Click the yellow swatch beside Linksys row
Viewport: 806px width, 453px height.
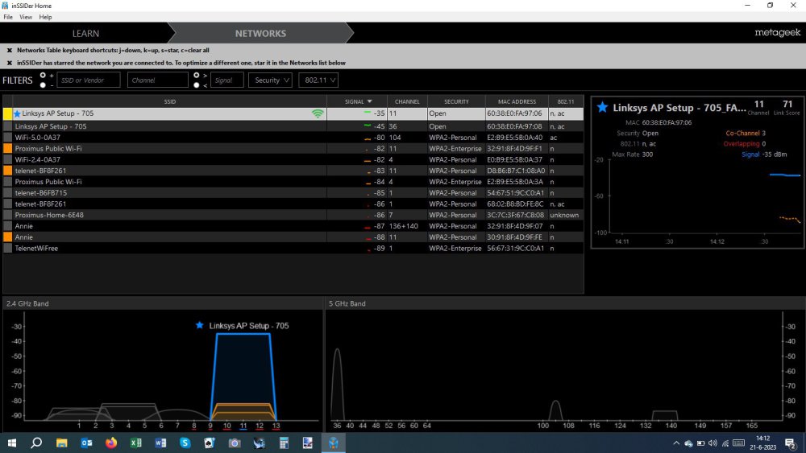[7, 114]
